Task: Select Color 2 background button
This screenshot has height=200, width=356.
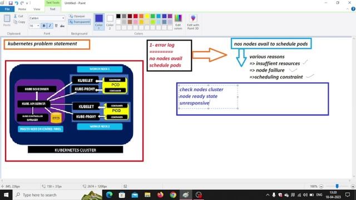Action: coord(110,22)
